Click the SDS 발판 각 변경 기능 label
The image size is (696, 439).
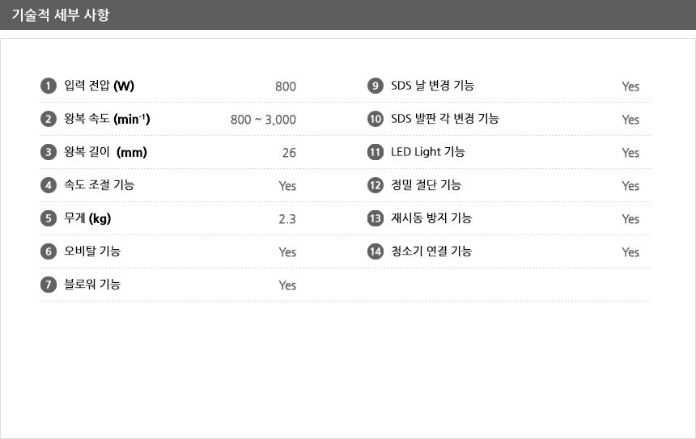[x=445, y=118]
